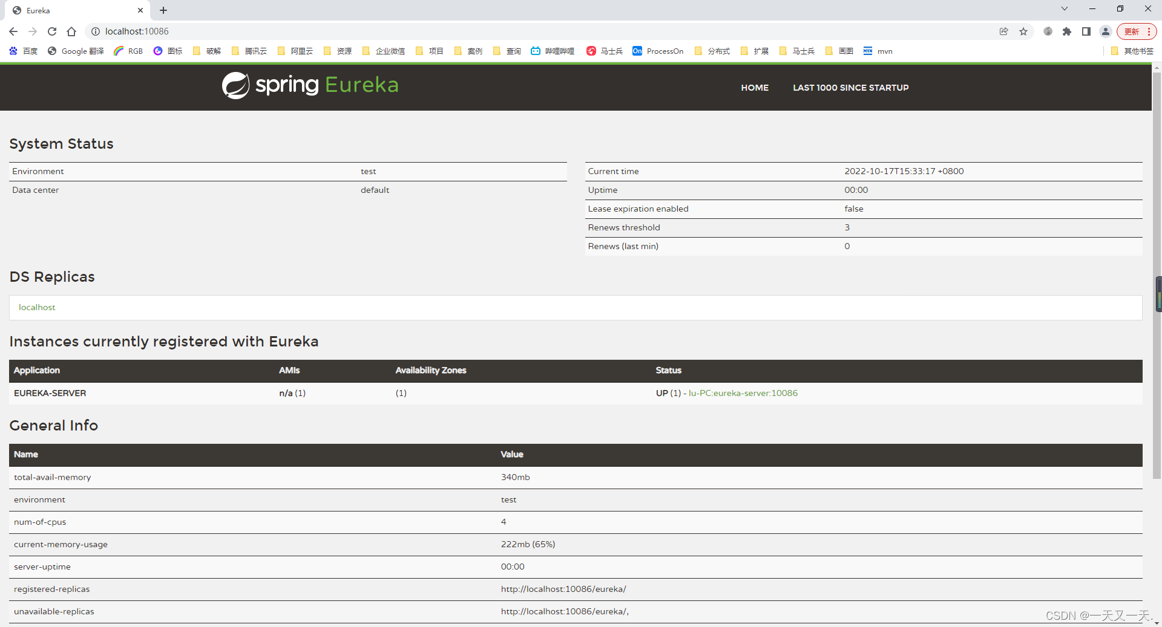Open a new tab with the plus icon
Viewport: 1162px width, 627px height.
point(163,10)
